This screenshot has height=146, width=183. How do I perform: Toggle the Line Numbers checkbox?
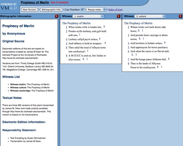(82, 9)
